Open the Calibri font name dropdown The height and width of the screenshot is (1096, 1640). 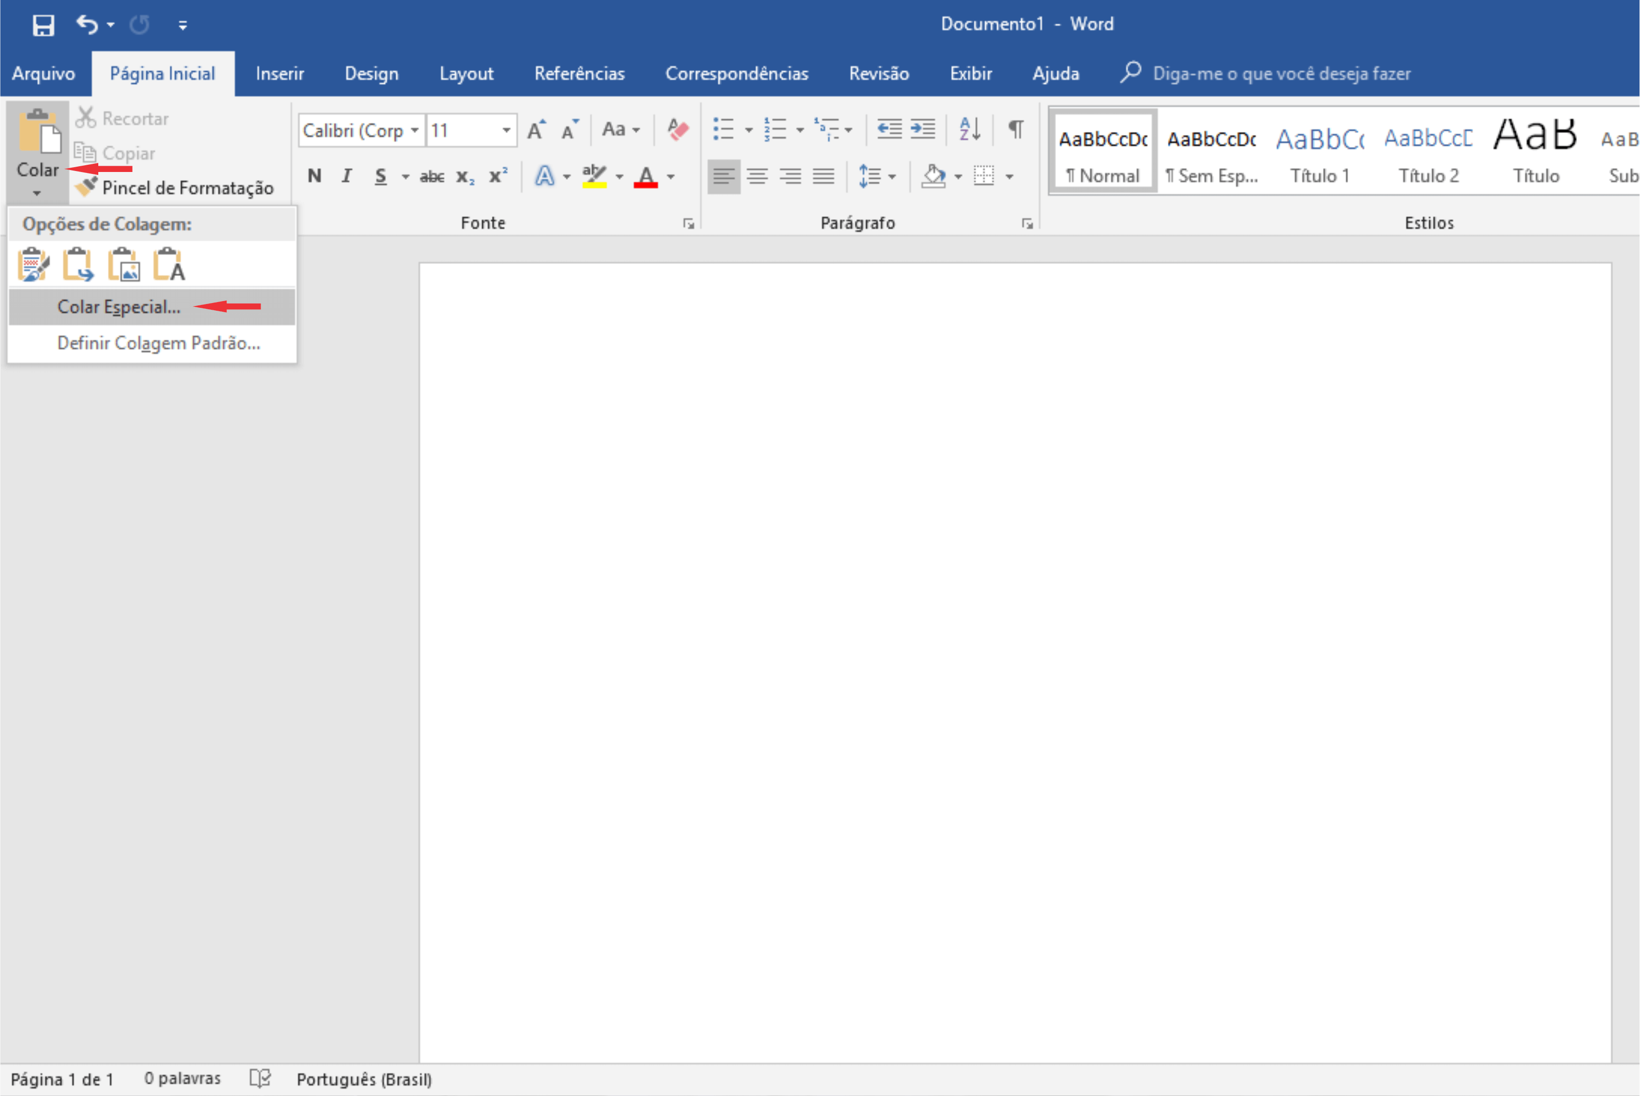pos(414,131)
